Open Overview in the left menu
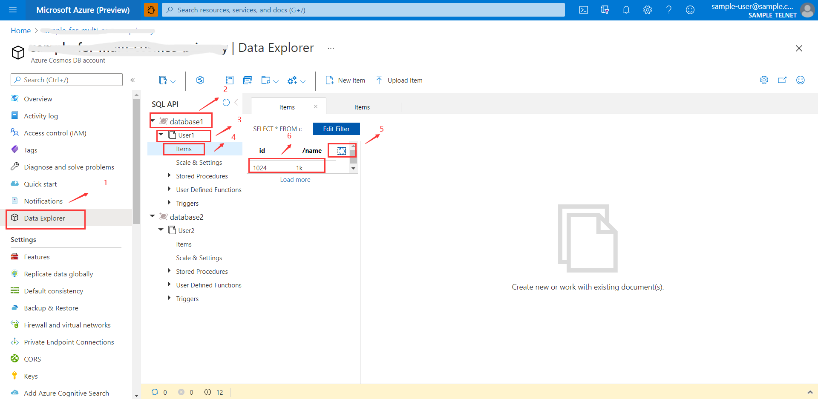 point(38,99)
